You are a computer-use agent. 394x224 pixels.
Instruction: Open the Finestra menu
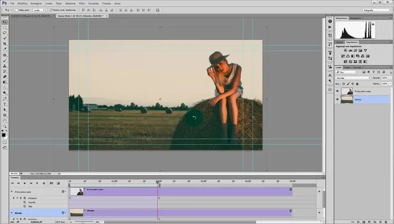(x=107, y=3)
